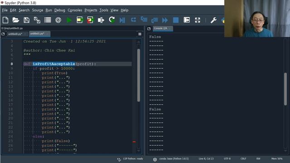
Task: Click print(True) on line 10
Action: point(55,73)
